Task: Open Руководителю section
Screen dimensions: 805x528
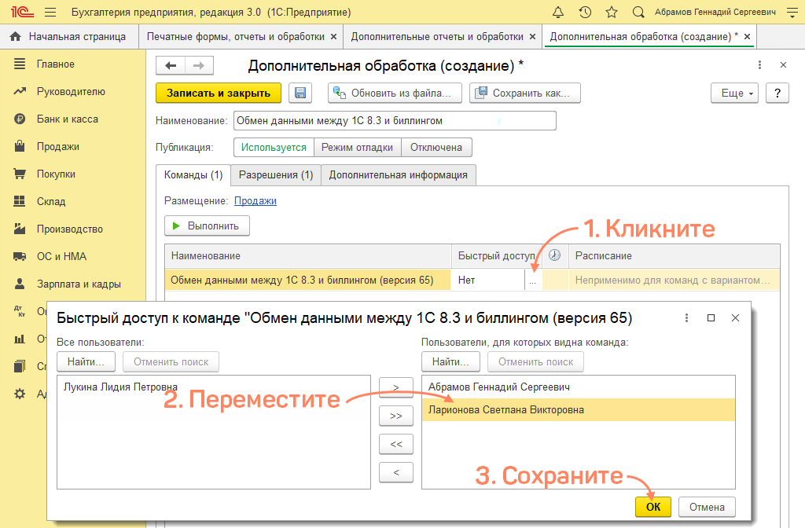Action: click(71, 91)
